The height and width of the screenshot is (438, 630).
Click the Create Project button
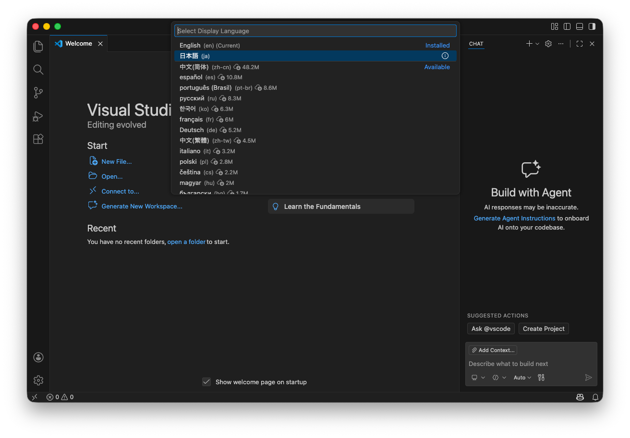(x=544, y=329)
